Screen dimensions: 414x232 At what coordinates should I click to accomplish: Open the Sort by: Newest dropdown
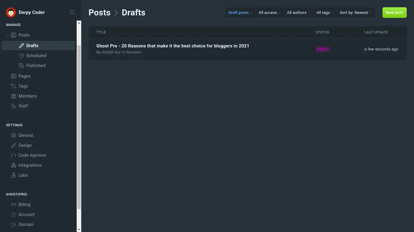[x=356, y=13]
